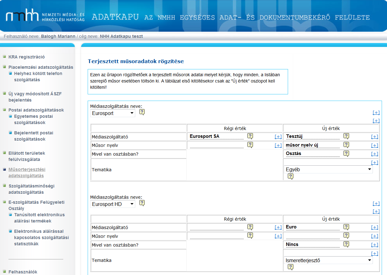Click the Euro input field
387x275 pixels.
pos(313,227)
